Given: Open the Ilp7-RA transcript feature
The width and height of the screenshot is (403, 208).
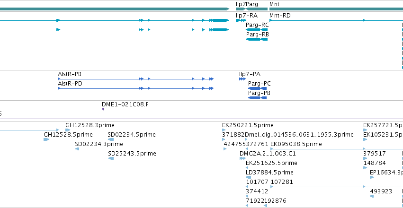Looking at the screenshot, I should pyautogui.click(x=241, y=20).
